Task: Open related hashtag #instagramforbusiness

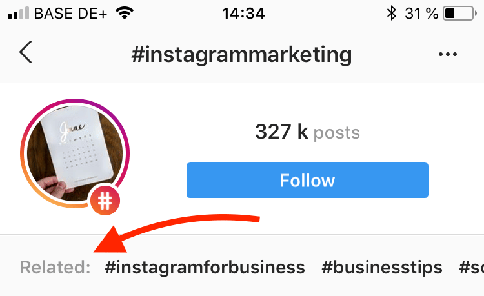Action: click(x=205, y=268)
